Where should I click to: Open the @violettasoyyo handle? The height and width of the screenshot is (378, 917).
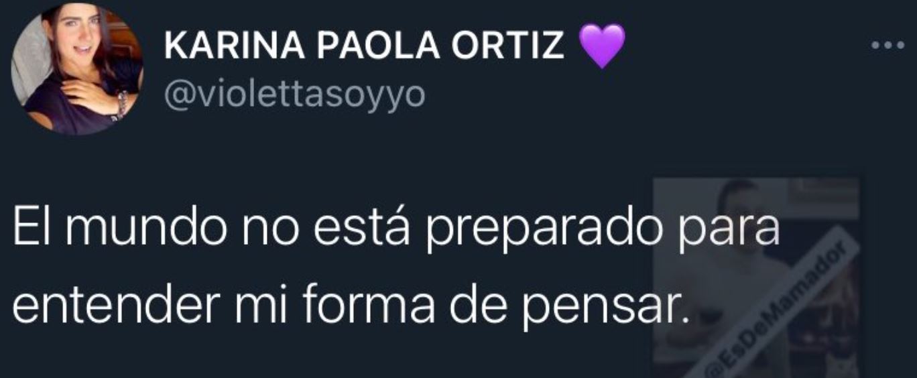click(295, 95)
